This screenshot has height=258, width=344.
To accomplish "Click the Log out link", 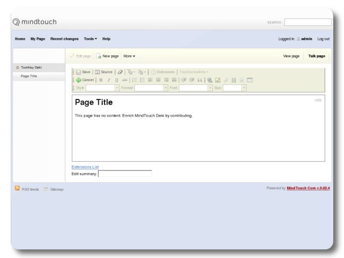I will click(x=323, y=39).
